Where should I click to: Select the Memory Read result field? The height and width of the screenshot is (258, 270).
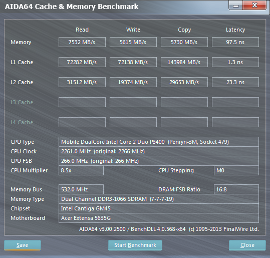[x=82, y=42]
